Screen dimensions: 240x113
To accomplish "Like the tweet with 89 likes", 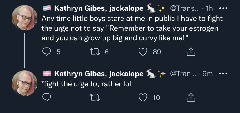I will (x=143, y=52).
